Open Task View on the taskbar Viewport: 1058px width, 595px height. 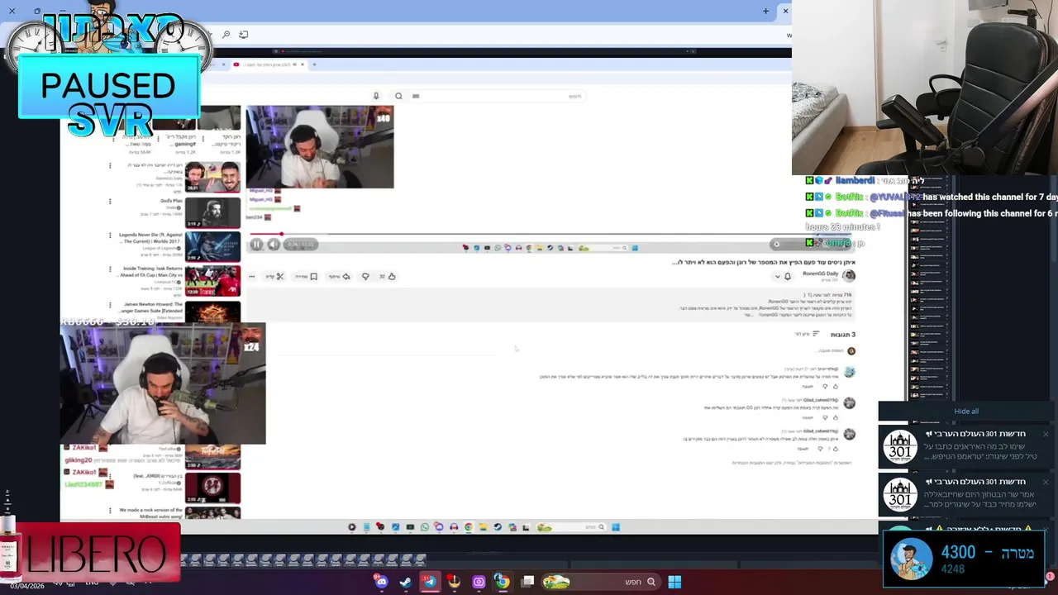[x=527, y=582]
